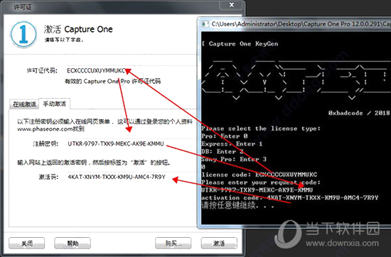Click 'DB: Enter 2' console line
This screenshot has height=257, width=391.
point(223,152)
